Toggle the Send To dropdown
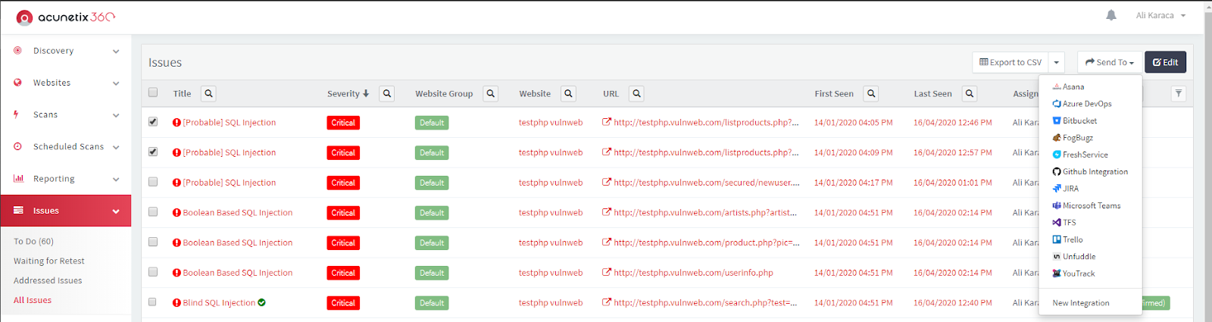The width and height of the screenshot is (1212, 322). tap(1110, 62)
